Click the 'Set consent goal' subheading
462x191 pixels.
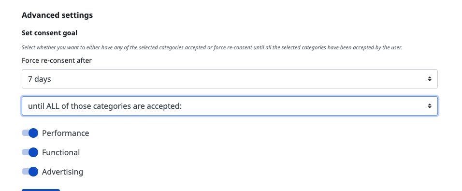coord(49,33)
